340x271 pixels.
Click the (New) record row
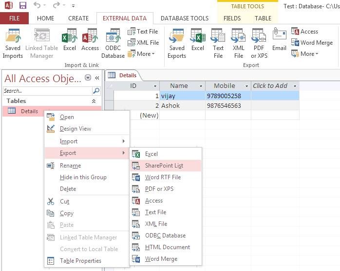pyautogui.click(x=149, y=115)
